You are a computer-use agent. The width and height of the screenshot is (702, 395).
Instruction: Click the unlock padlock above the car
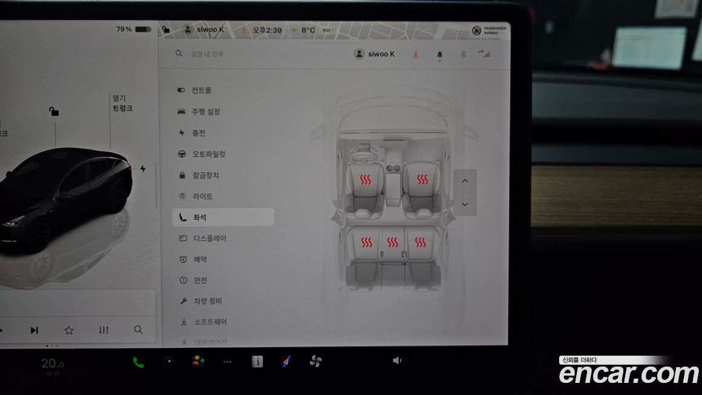tap(54, 111)
